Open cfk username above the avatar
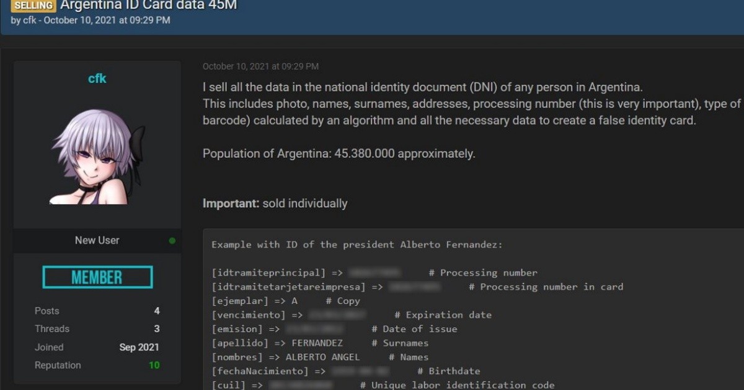The width and height of the screenshot is (744, 390). [x=97, y=79]
